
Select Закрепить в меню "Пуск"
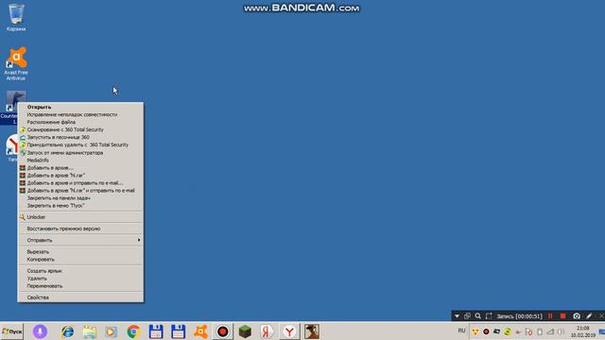coord(80,206)
